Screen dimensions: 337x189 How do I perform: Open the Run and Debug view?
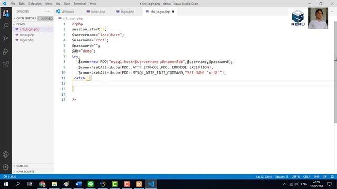(6, 51)
